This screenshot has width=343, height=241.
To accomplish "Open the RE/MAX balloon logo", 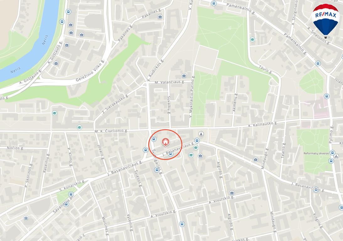I will [x=326, y=21].
